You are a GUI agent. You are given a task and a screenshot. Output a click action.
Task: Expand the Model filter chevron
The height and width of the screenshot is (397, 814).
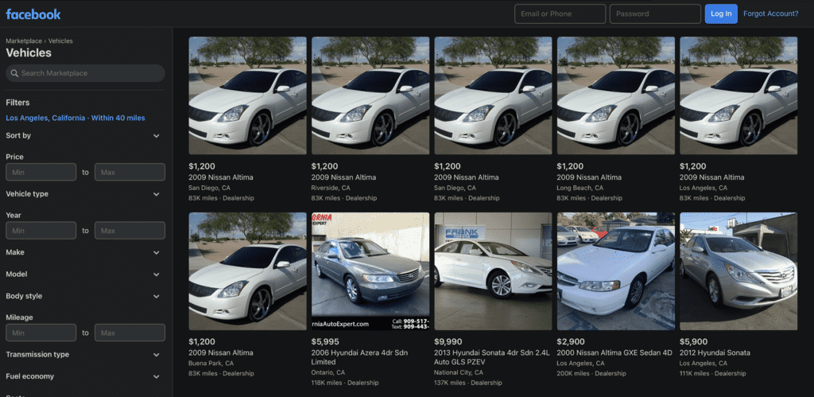(x=157, y=274)
